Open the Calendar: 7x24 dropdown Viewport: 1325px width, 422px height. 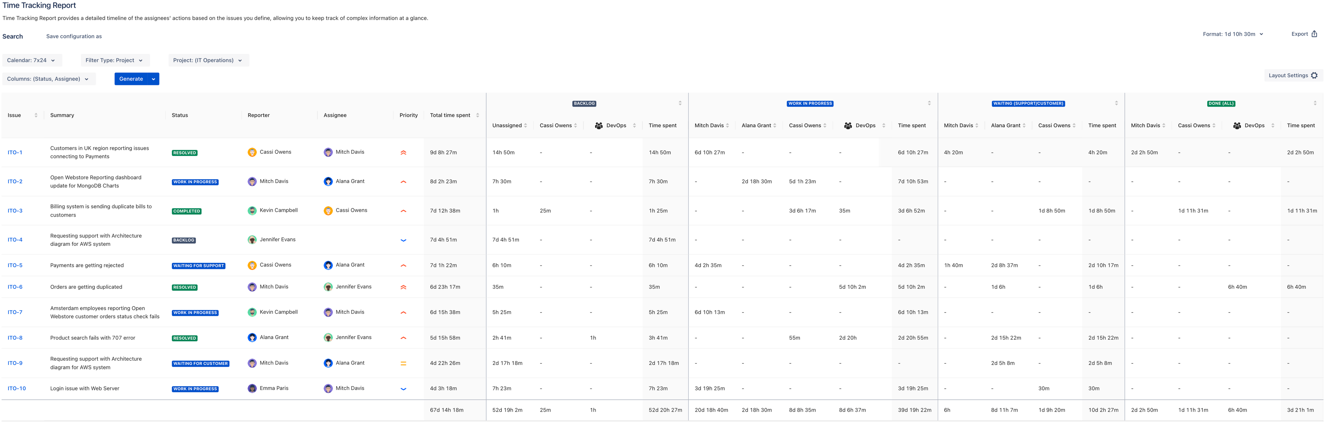pos(32,60)
